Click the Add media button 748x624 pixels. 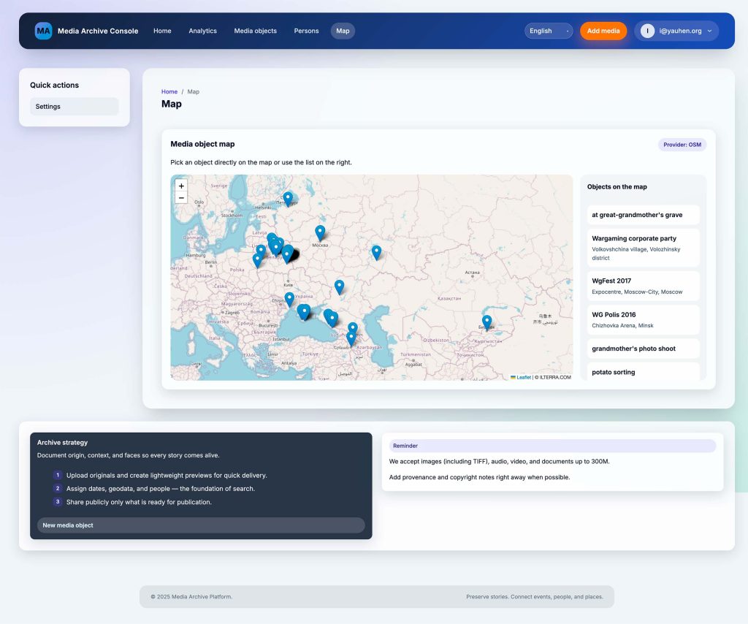pos(603,31)
